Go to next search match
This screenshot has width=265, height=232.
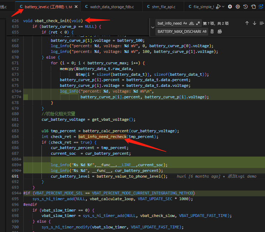pyautogui.click(x=254, y=23)
